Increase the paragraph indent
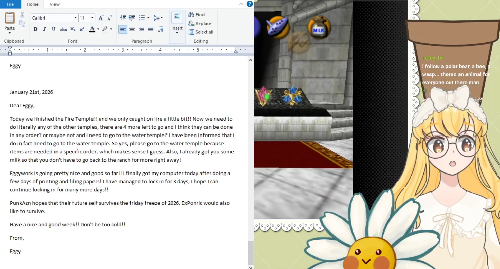This screenshot has height=269, width=500. [x=132, y=18]
